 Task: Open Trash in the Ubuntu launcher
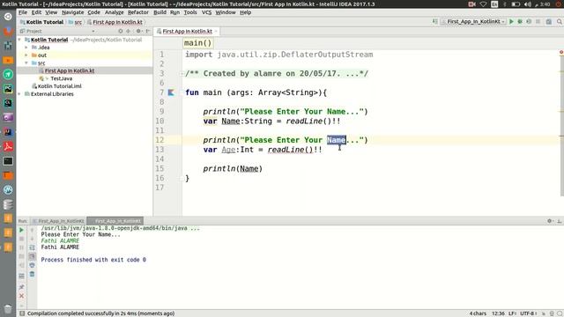(x=8, y=309)
